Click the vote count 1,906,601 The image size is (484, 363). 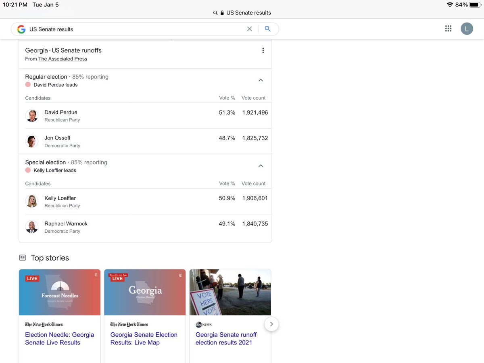point(255,198)
